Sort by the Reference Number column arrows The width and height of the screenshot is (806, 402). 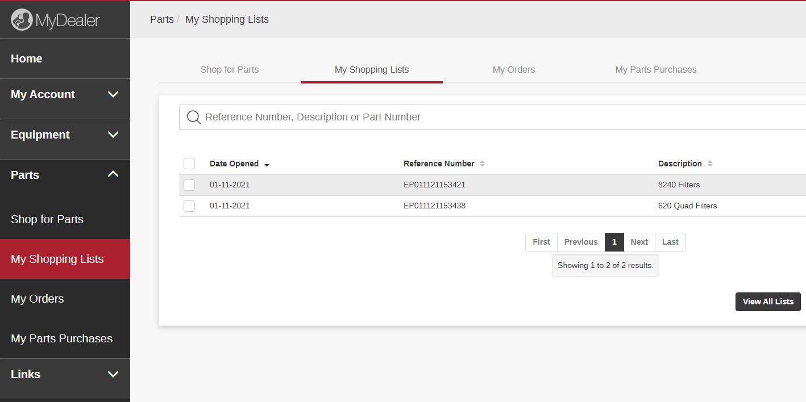(483, 164)
